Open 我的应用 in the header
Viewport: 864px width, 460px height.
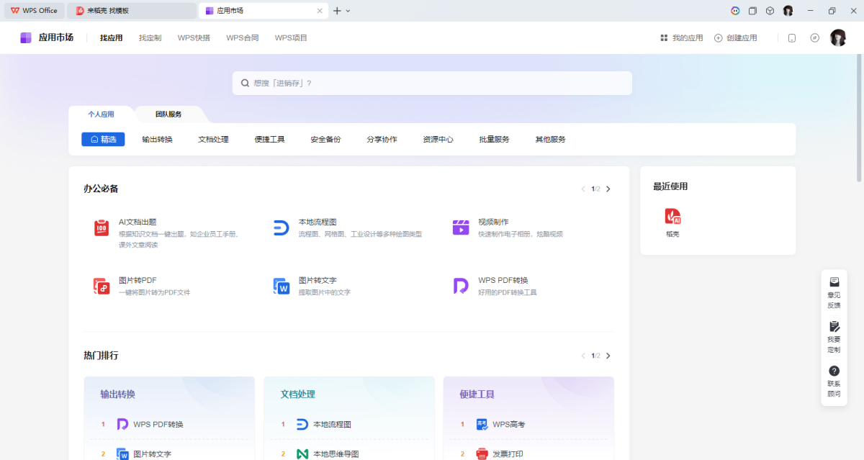coord(681,38)
